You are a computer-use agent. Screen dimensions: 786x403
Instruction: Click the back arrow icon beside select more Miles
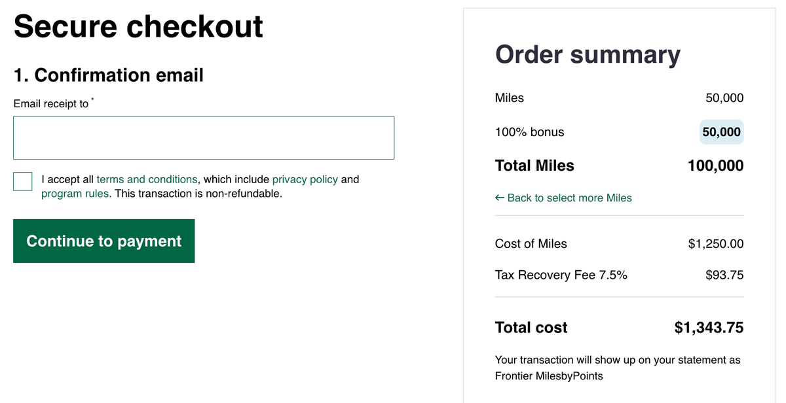(x=498, y=198)
